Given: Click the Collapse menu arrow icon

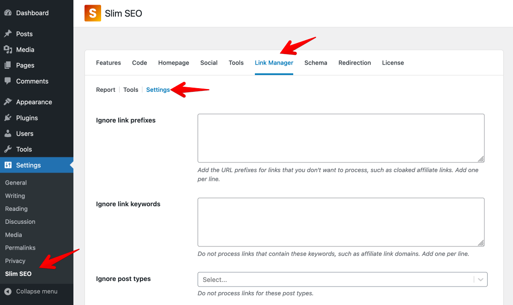Looking at the screenshot, I should tap(8, 291).
